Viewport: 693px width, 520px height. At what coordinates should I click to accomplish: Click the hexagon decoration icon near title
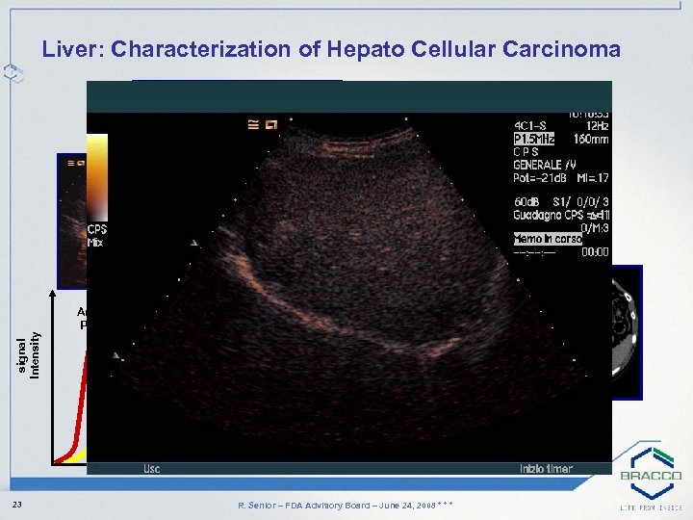point(13,72)
